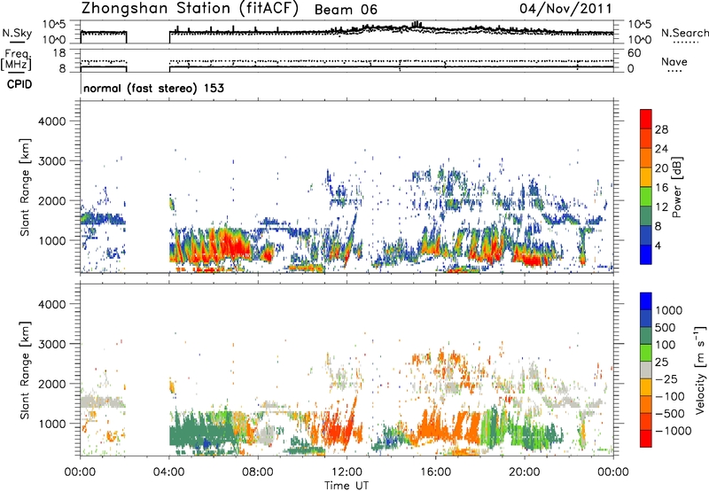
Task: Click the 'Nave' legend label
Action: 674,61
